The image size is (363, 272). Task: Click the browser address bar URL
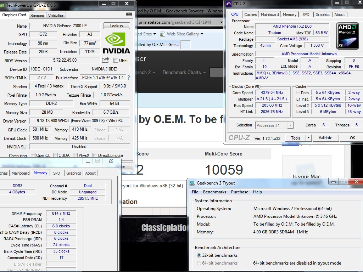pos(175,22)
